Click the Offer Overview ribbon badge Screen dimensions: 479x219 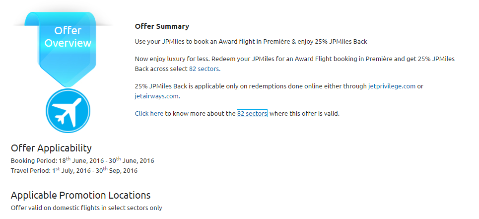[68, 37]
